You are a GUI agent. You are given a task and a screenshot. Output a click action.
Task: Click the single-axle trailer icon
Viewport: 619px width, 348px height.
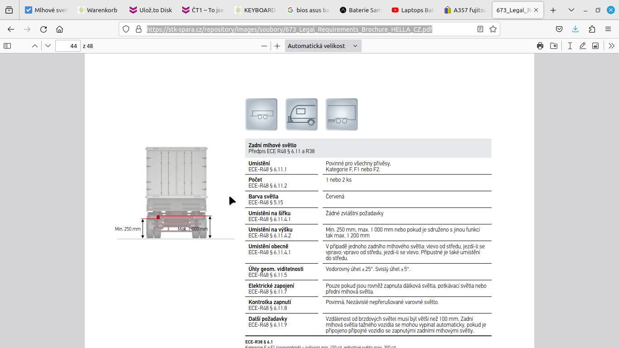(261, 114)
